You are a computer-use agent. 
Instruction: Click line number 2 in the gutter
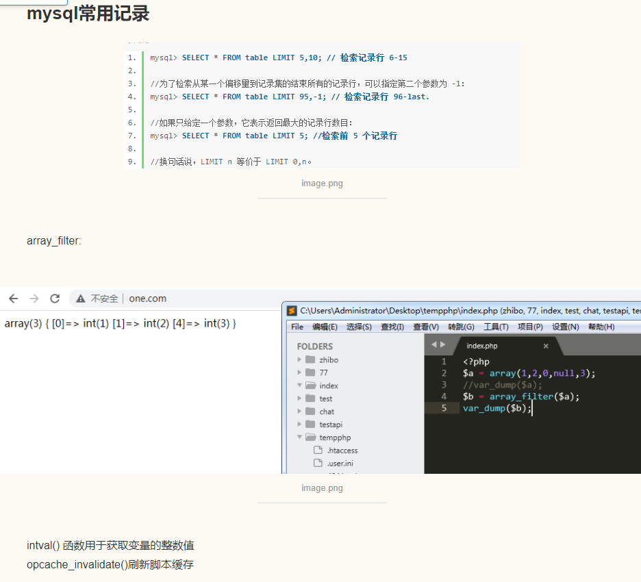444,373
